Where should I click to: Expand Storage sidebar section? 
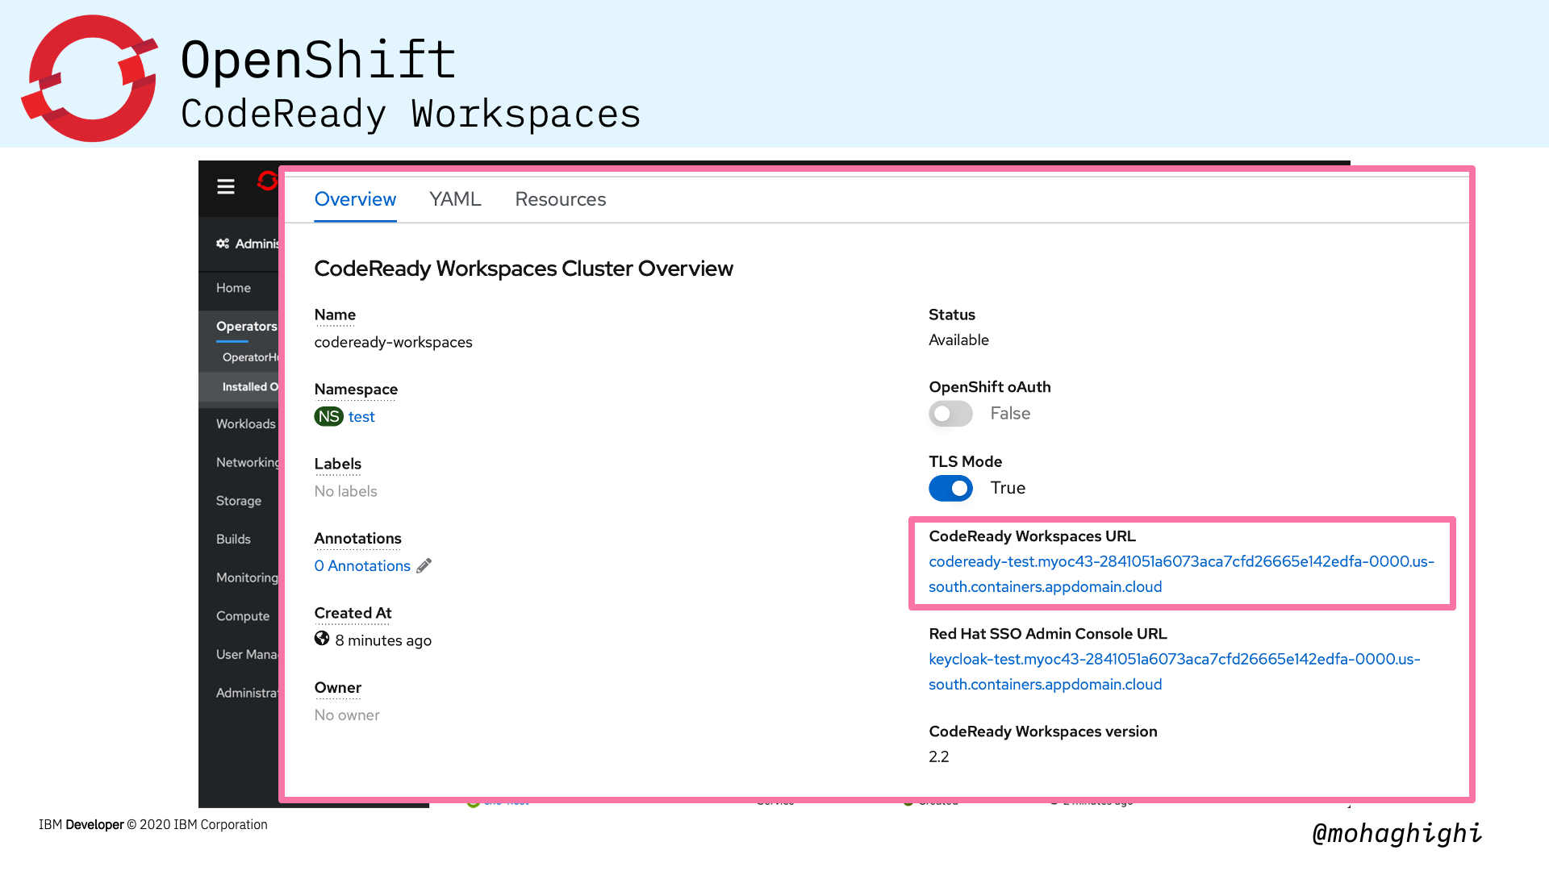pos(239,501)
